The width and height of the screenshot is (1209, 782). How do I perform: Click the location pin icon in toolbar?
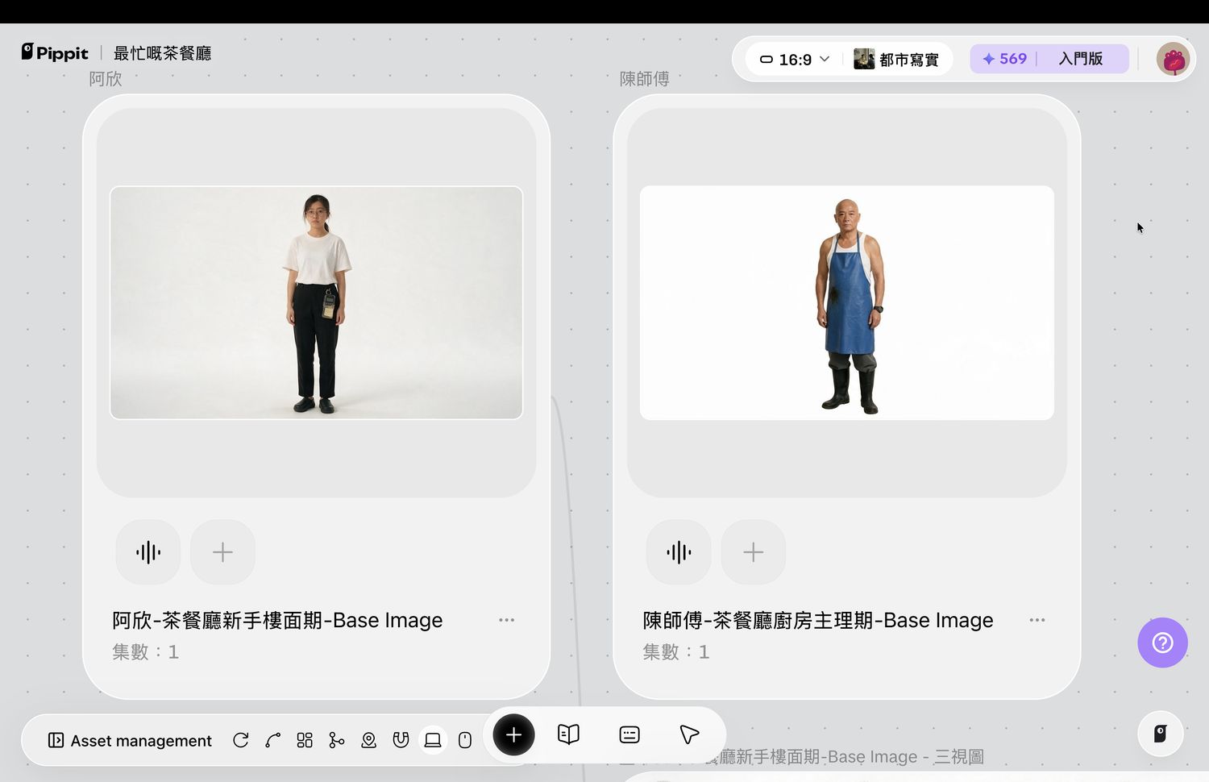pos(368,740)
